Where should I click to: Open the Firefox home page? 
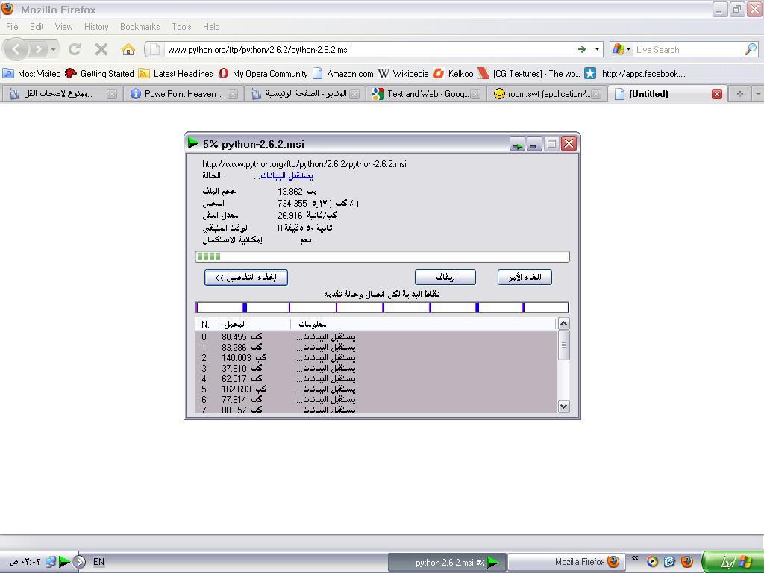point(128,49)
